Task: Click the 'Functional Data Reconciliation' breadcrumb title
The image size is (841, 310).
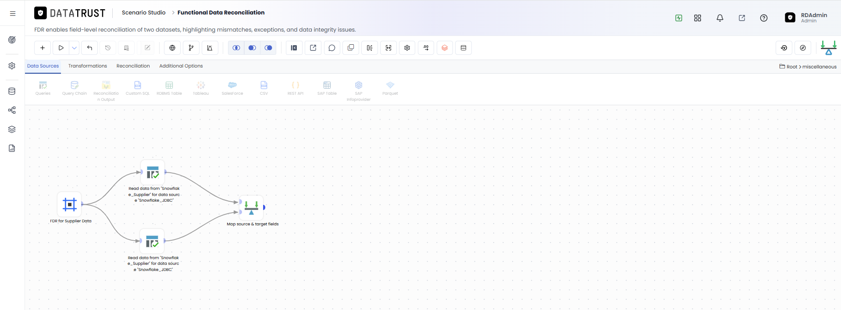Action: (x=221, y=12)
